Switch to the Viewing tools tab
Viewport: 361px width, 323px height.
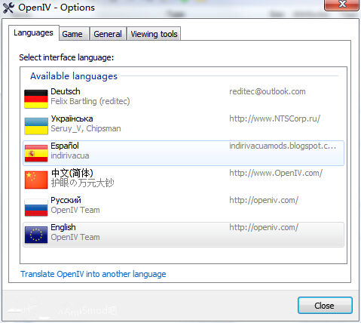click(x=154, y=34)
